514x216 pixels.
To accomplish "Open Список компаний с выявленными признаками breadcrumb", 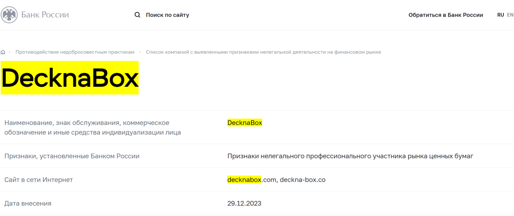I will 263,52.
